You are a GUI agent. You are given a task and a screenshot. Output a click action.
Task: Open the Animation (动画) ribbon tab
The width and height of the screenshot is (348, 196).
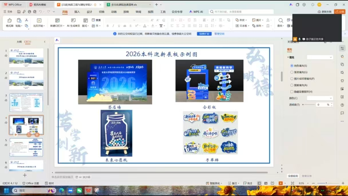pyautogui.click(x=114, y=12)
